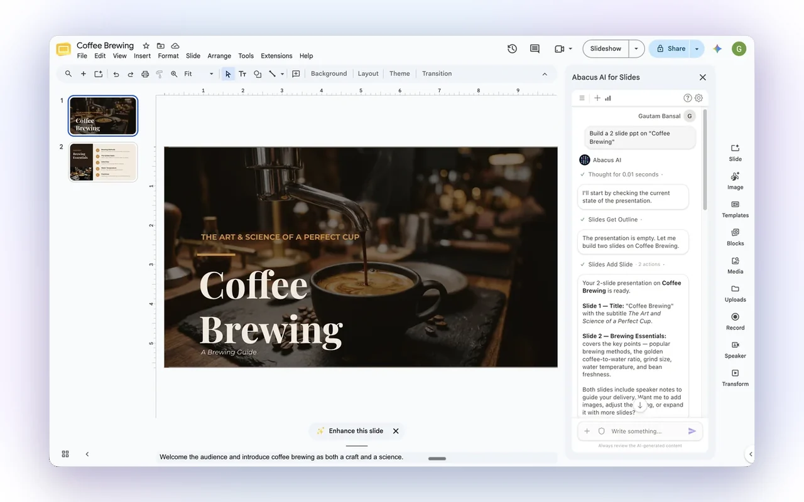The width and height of the screenshot is (804, 502).
Task: Click the Enhance this slide button
Action: click(349, 431)
